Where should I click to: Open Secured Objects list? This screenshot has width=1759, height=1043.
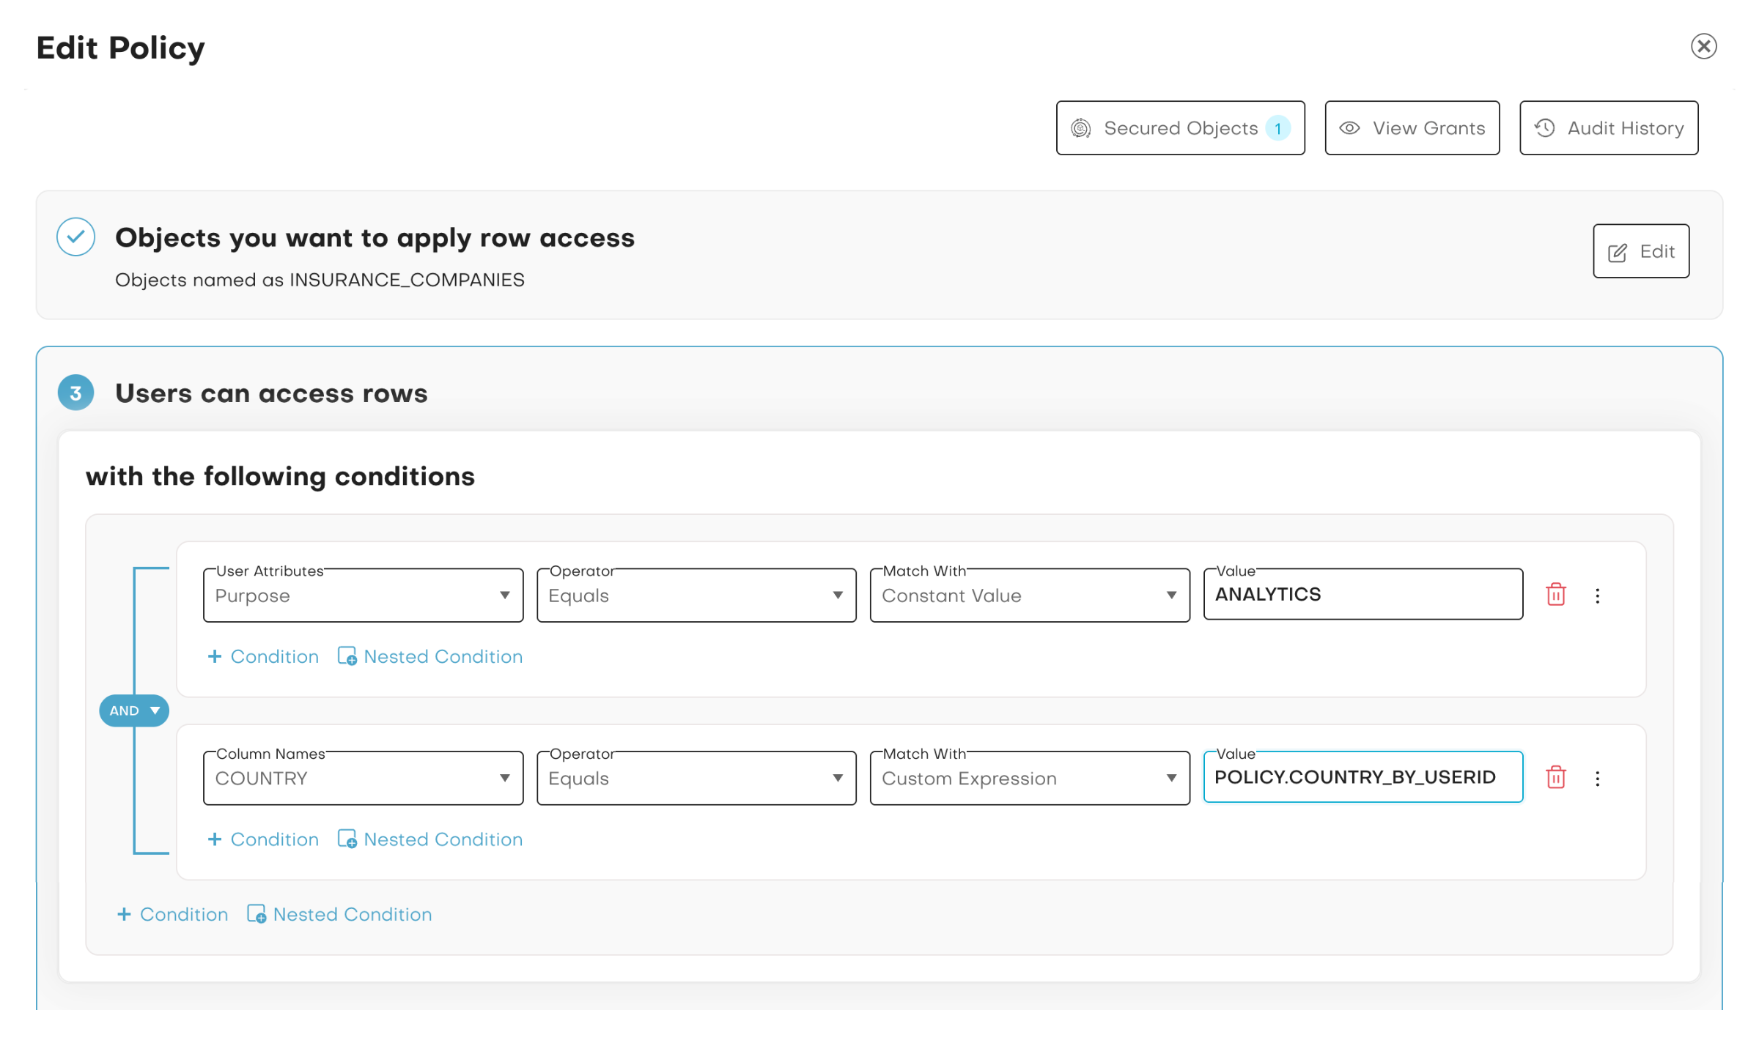(x=1180, y=128)
